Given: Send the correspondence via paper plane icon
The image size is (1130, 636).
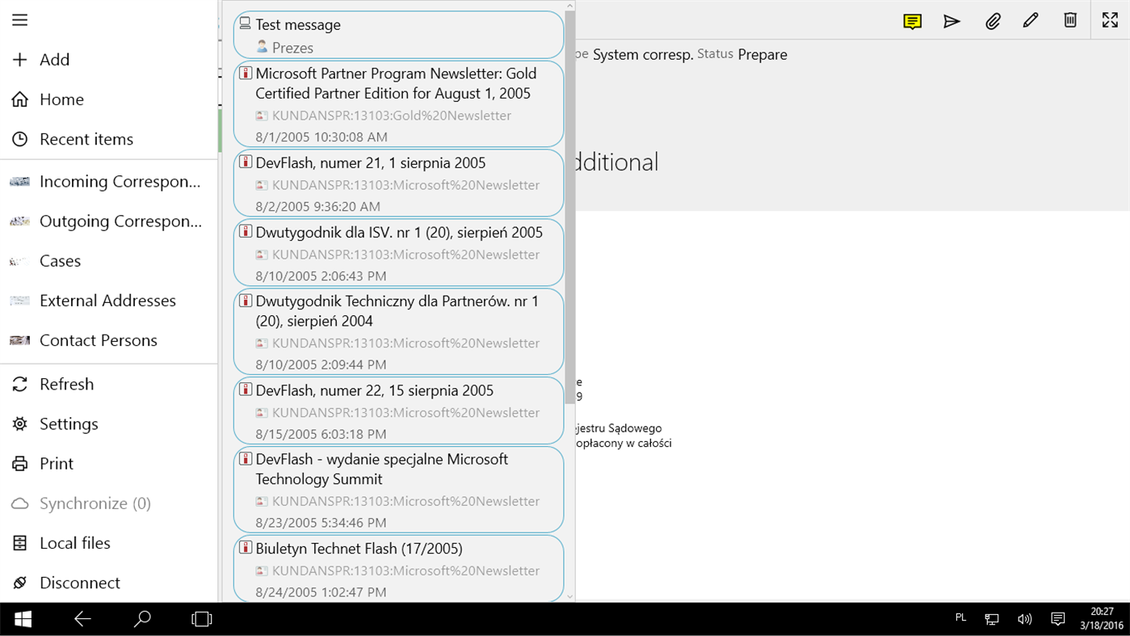Looking at the screenshot, I should [x=951, y=20].
